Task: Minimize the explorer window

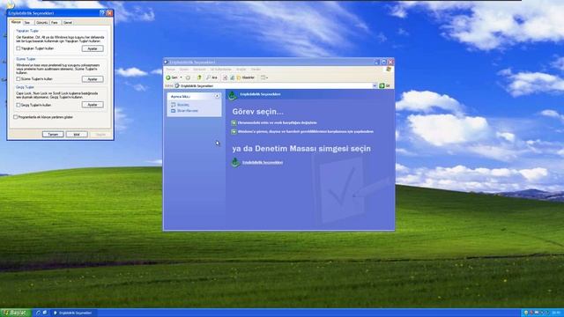Action: click(376, 63)
